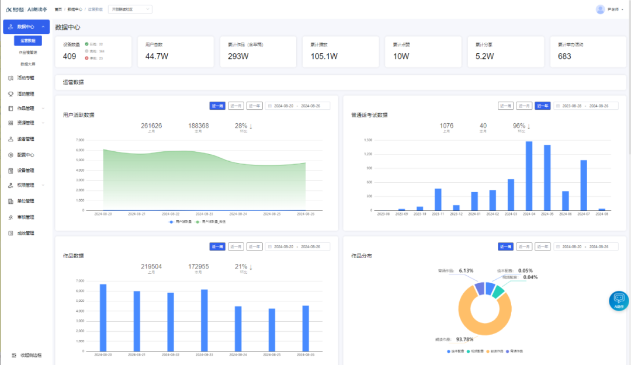Go to 首页 in the breadcrumb
This screenshot has height=365, width=631.
pos(58,9)
